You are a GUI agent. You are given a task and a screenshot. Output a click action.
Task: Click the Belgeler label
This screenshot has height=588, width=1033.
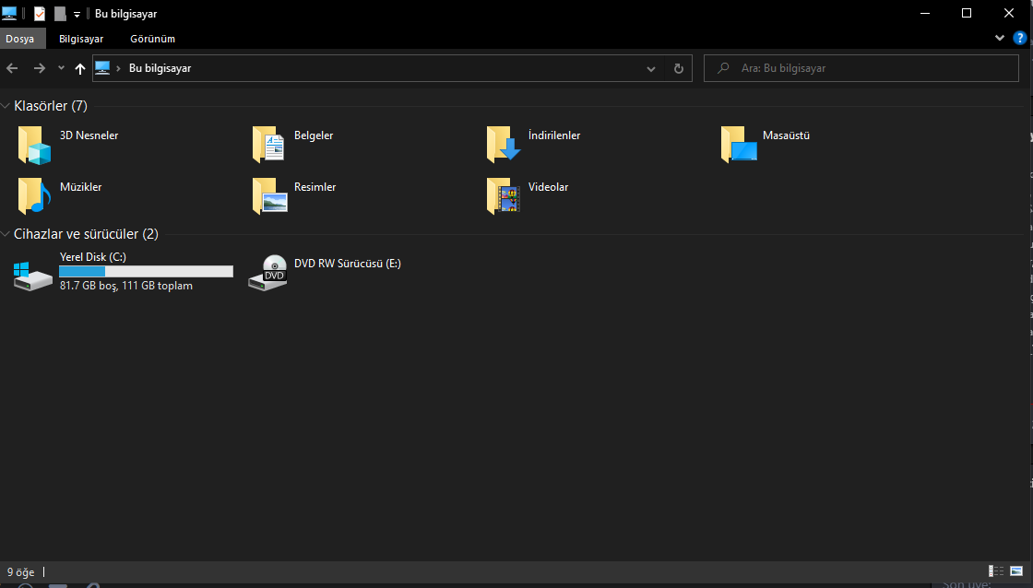[314, 135]
